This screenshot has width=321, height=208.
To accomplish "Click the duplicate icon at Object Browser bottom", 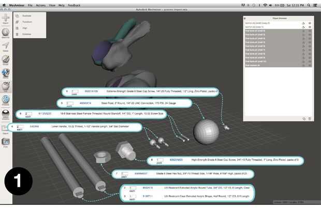I will point(304,119).
